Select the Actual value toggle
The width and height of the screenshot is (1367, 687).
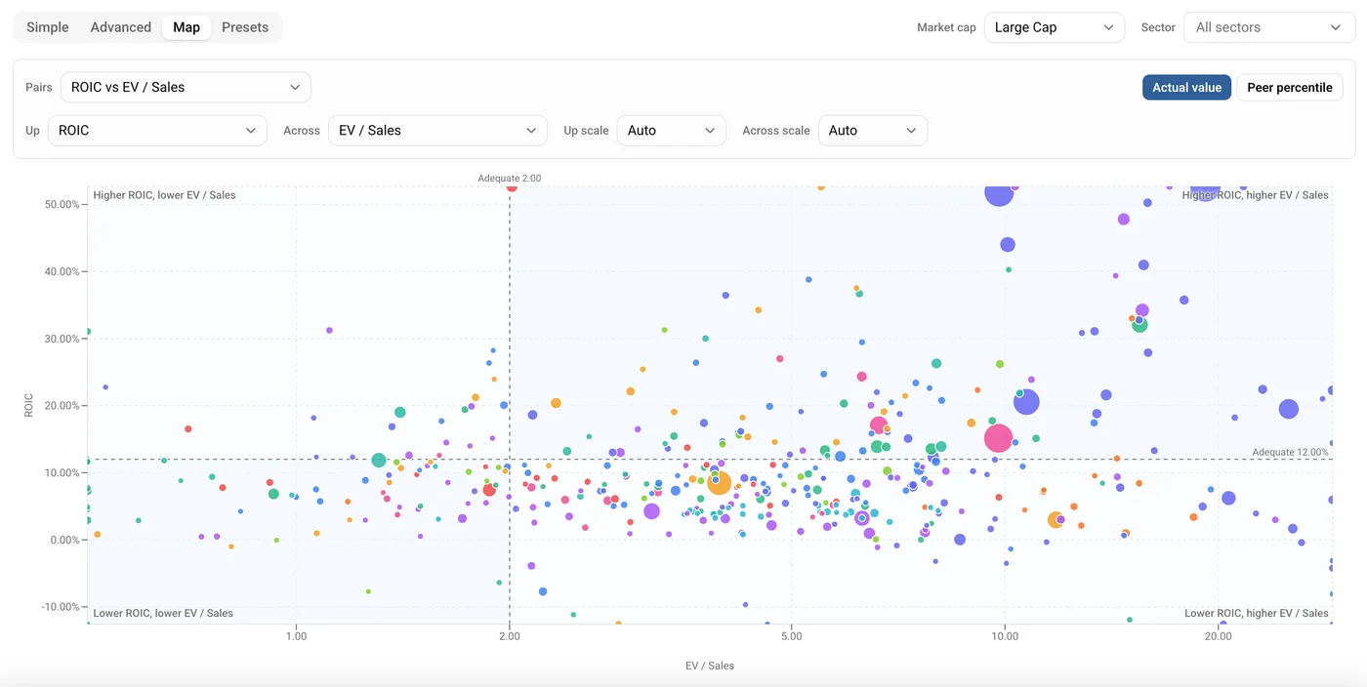click(1186, 87)
